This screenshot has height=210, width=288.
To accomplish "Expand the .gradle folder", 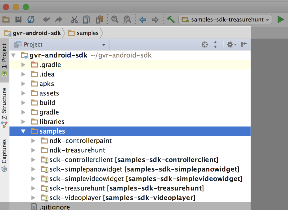I will pyautogui.click(x=23, y=65).
